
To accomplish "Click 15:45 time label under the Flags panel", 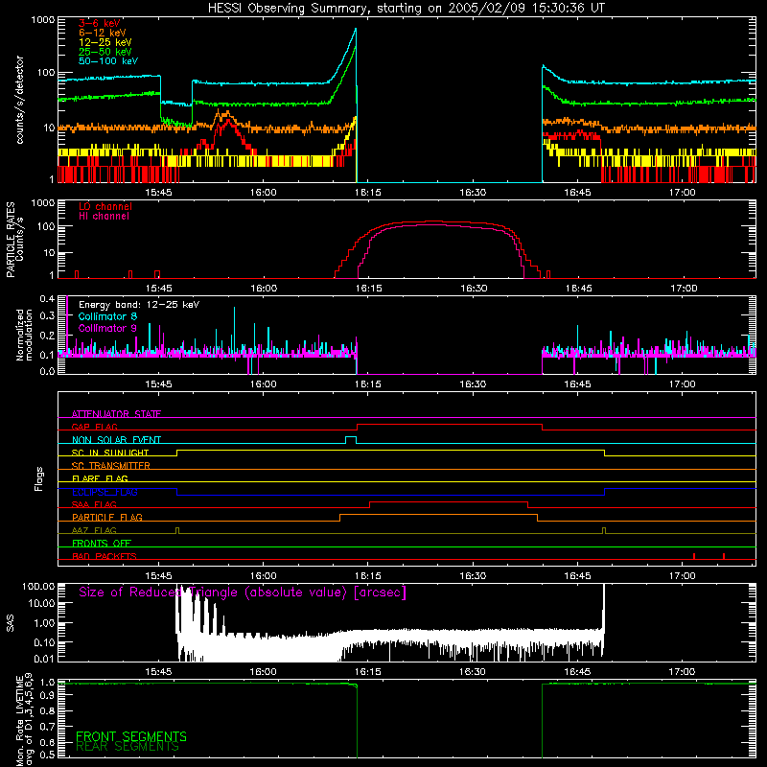I will pyautogui.click(x=158, y=576).
